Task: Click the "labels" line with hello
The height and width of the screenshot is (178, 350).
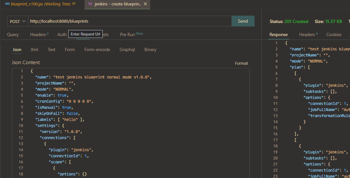Action: tap(60, 120)
